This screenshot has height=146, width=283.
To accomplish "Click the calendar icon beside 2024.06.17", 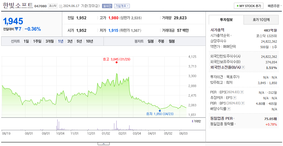I will click(x=61, y=6).
